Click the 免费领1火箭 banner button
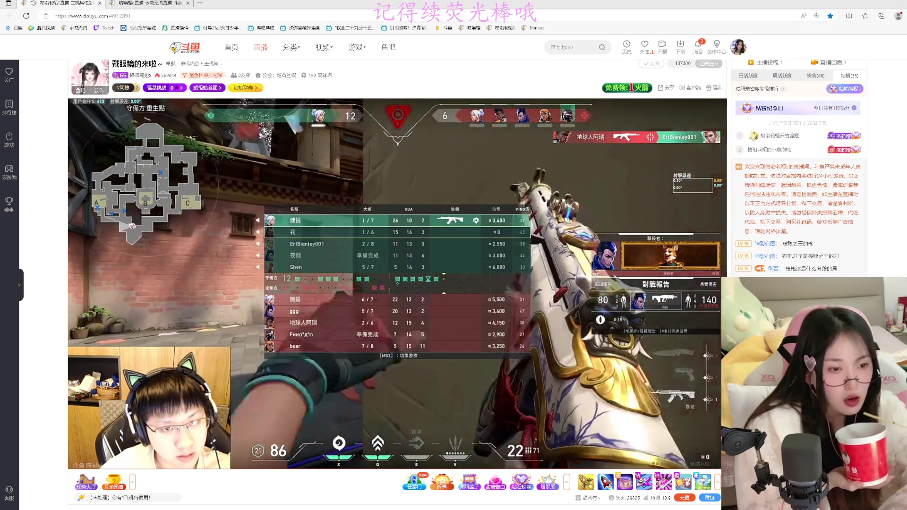 pyautogui.click(x=627, y=88)
